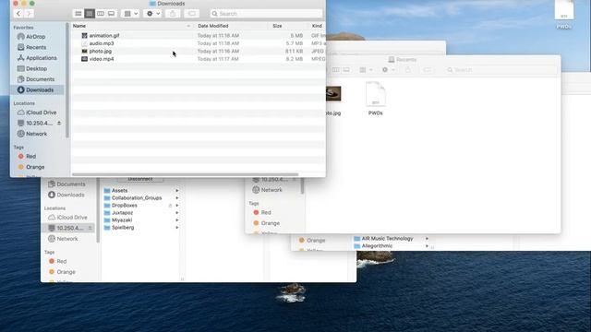Select the PWDs file in Recents window
Viewport: 591px width, 332px height.
click(x=376, y=99)
